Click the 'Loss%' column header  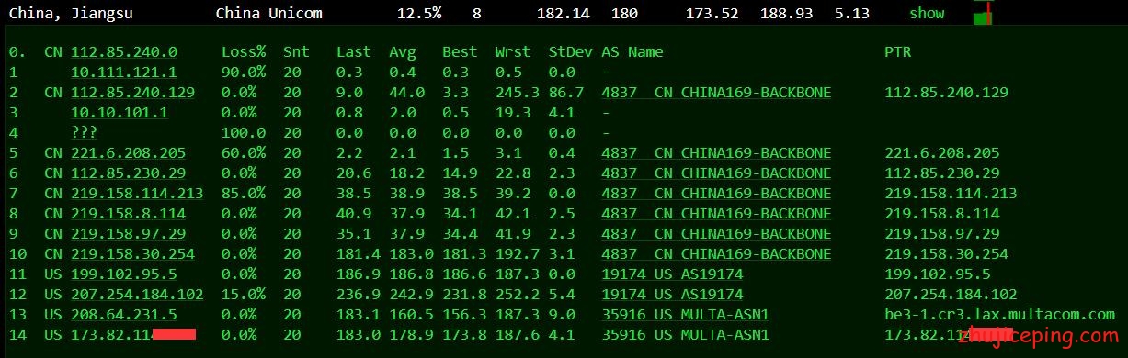[244, 52]
